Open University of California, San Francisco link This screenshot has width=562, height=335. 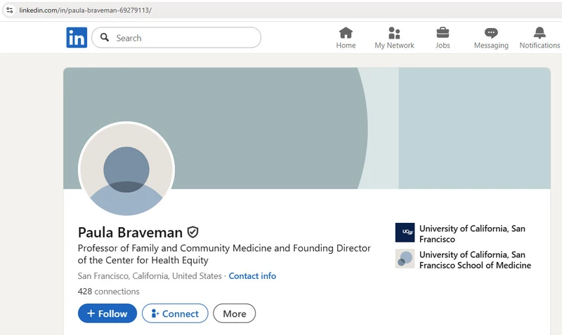(472, 234)
